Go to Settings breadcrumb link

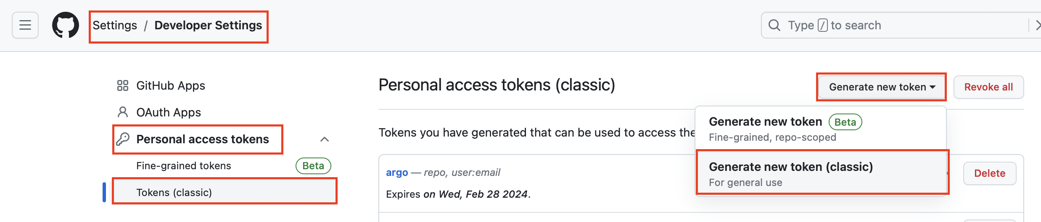pyautogui.click(x=115, y=26)
